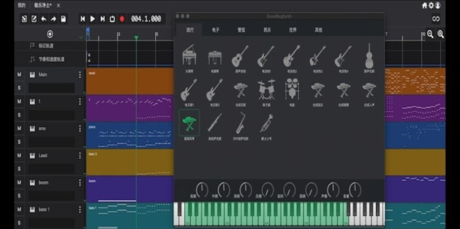This screenshot has height=229, width=460.
Task: Select the upright acoustic bass instrument
Action: 369,56
